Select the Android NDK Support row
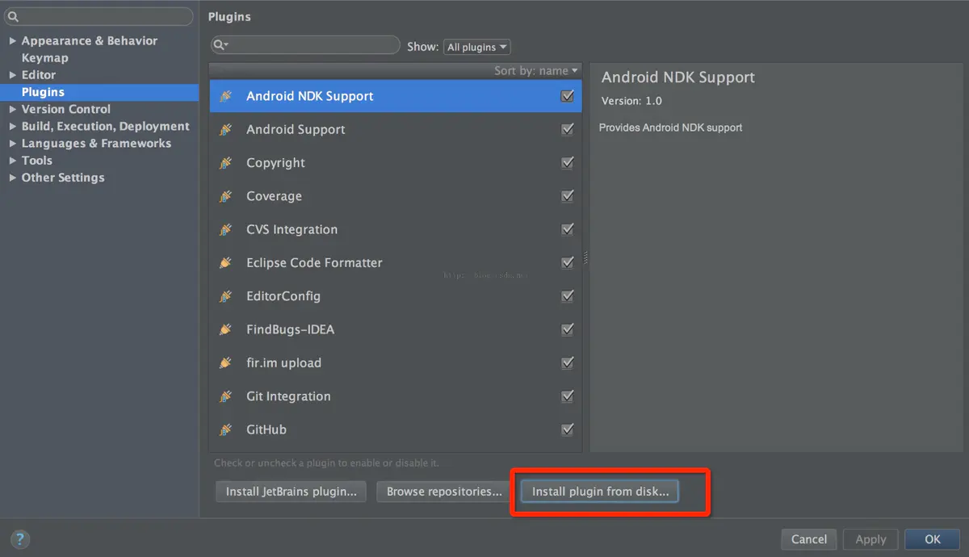The width and height of the screenshot is (969, 557). coord(396,96)
